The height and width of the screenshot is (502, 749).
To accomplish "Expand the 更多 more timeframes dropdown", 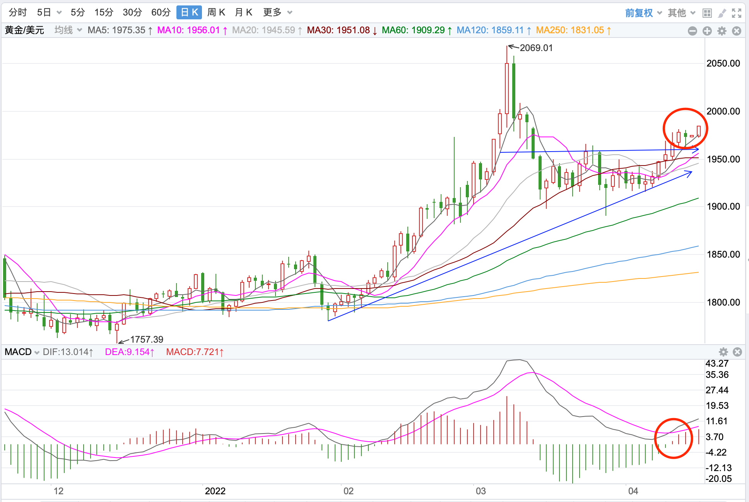I will point(277,12).
